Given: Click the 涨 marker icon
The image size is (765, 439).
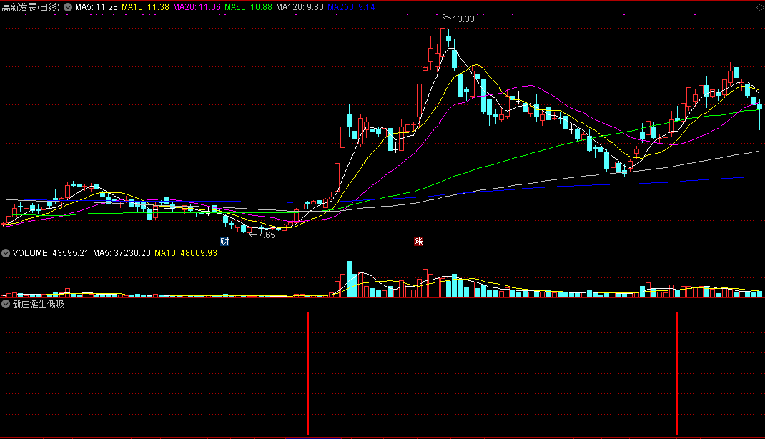Looking at the screenshot, I should point(418,242).
